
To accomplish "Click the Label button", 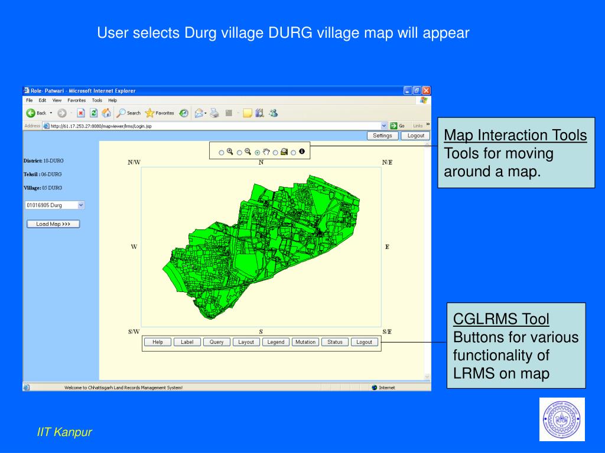I will 187,342.
